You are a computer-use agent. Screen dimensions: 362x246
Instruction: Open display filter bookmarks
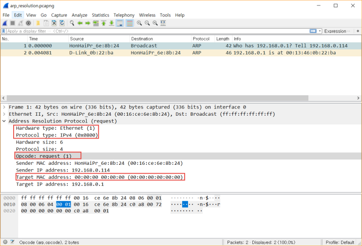click(x=3, y=31)
